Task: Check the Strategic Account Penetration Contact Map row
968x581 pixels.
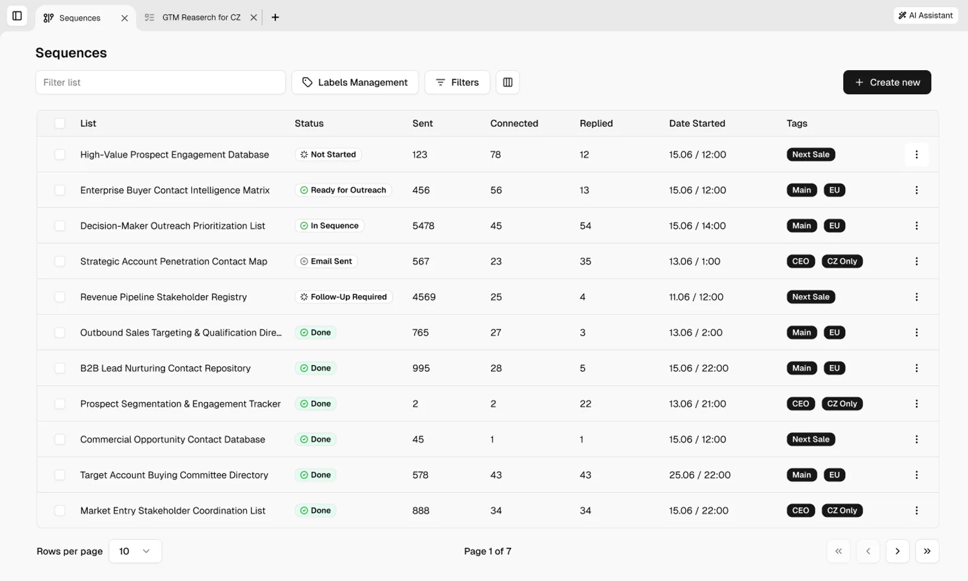Action: tap(60, 261)
